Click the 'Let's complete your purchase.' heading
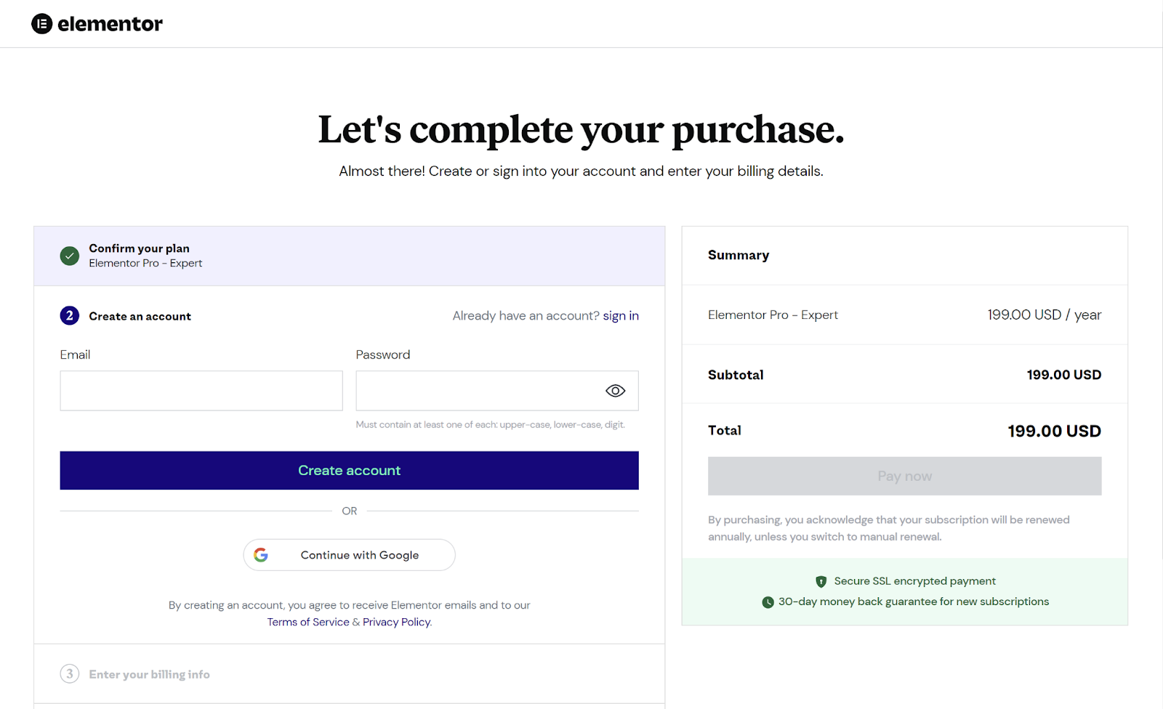The image size is (1163, 709). [x=581, y=129]
